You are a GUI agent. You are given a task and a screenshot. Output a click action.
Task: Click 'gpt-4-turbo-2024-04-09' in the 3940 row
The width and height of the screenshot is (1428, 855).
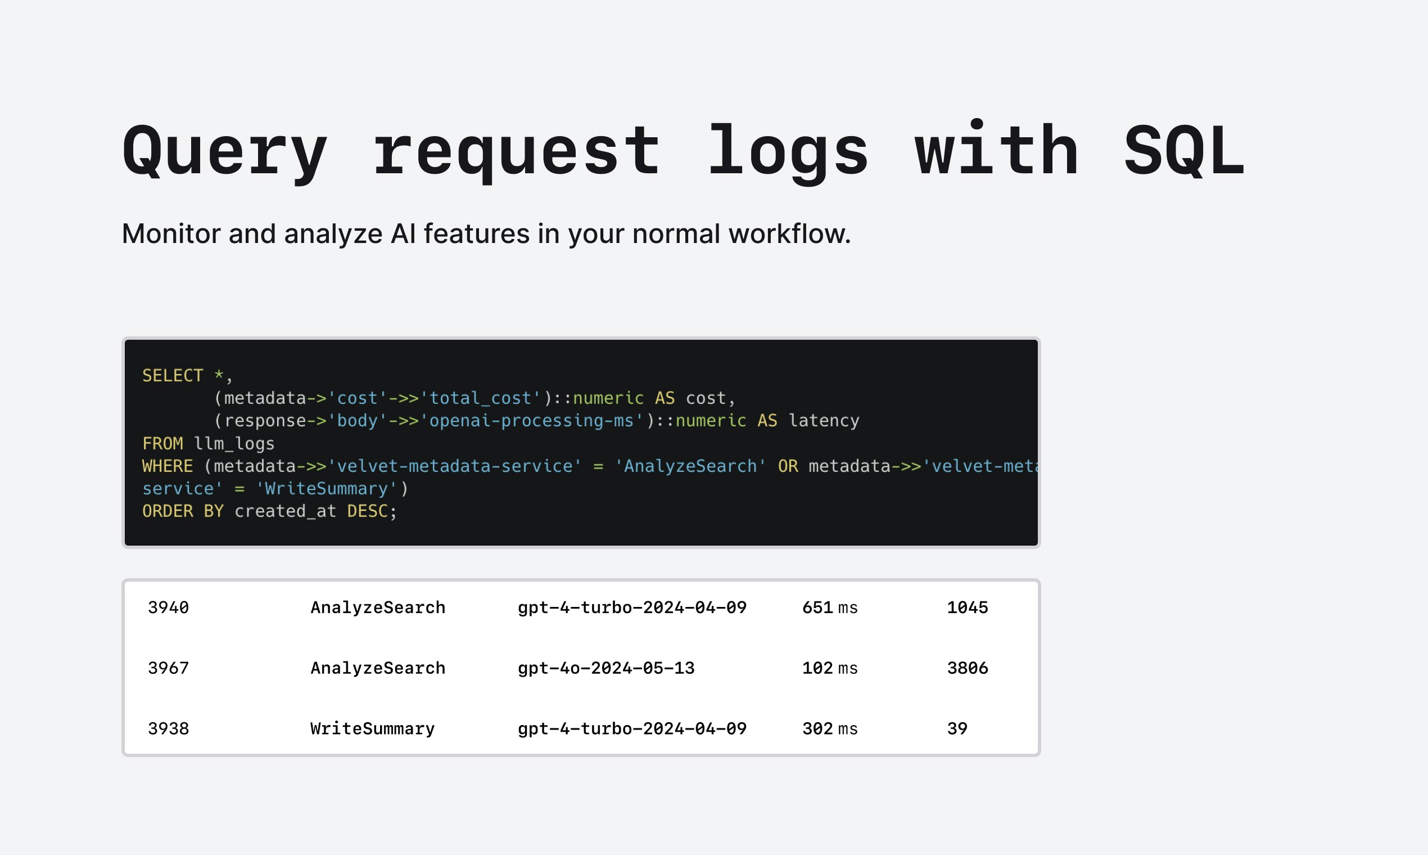click(x=632, y=607)
